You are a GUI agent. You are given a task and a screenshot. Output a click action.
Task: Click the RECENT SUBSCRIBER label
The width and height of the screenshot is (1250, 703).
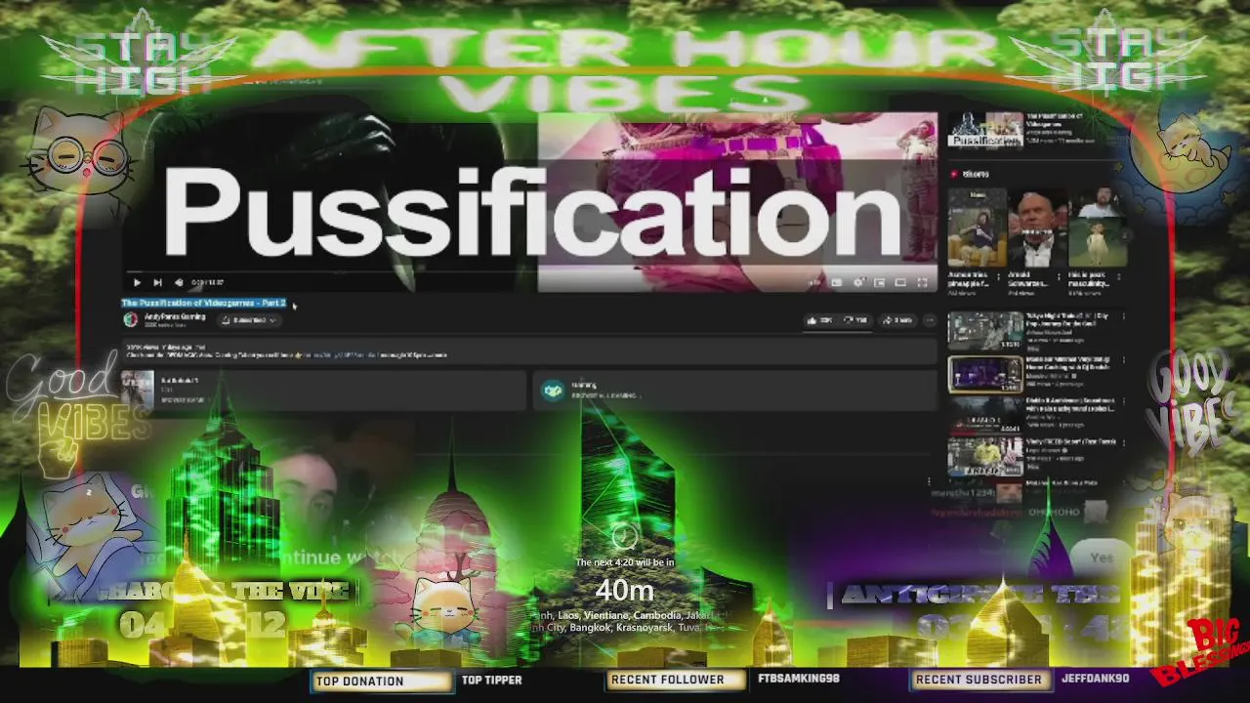(979, 680)
